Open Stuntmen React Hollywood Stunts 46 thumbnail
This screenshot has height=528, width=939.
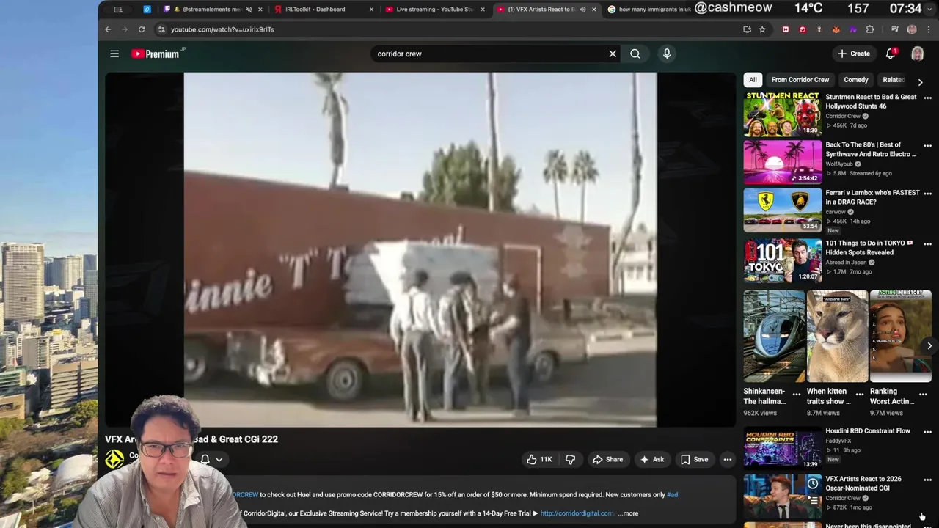783,114
